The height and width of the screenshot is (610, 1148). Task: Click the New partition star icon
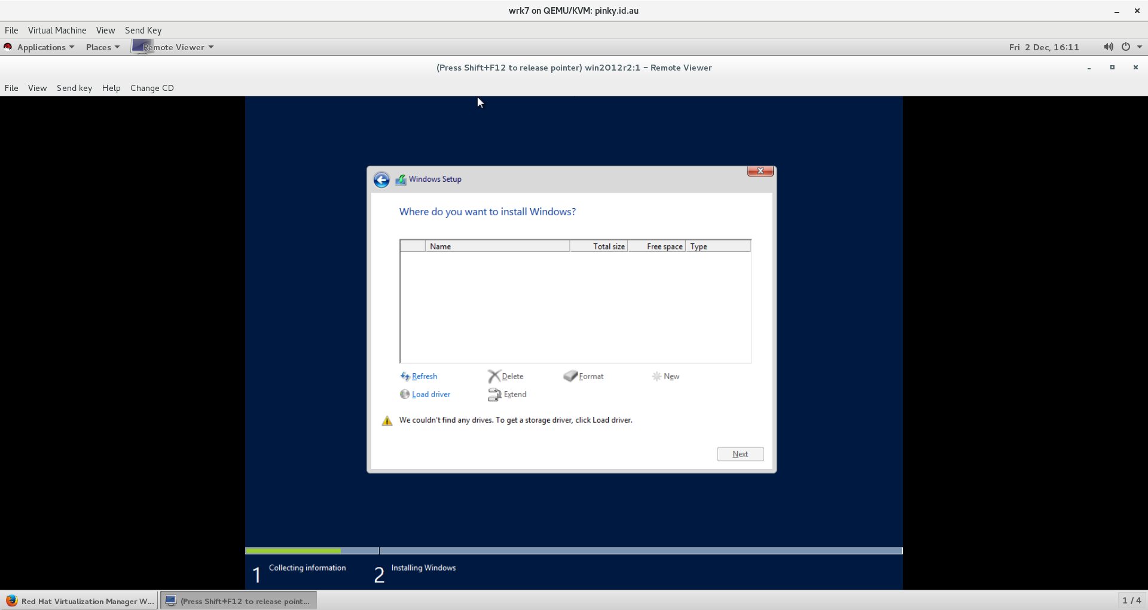657,376
